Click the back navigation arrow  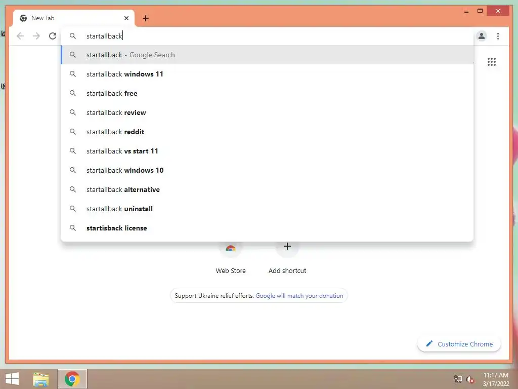20,36
